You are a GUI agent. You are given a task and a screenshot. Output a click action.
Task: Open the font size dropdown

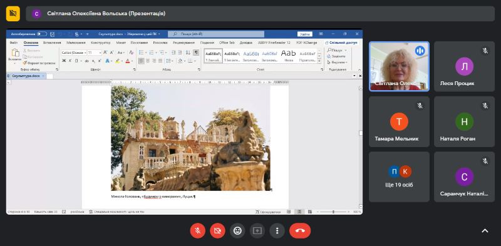coord(100,53)
